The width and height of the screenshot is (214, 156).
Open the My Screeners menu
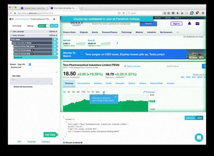[x=166, y=32]
